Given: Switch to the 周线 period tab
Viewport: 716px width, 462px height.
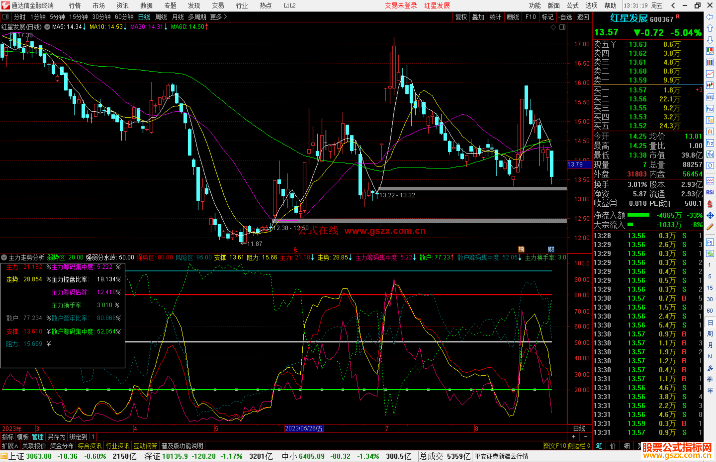Looking at the screenshot, I should (161, 17).
